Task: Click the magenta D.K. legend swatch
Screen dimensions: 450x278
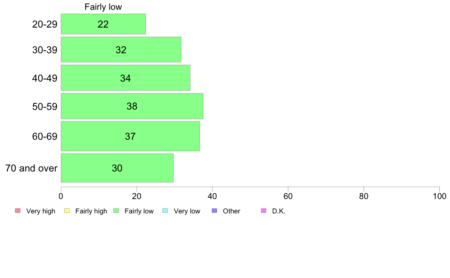Action: 264,211
